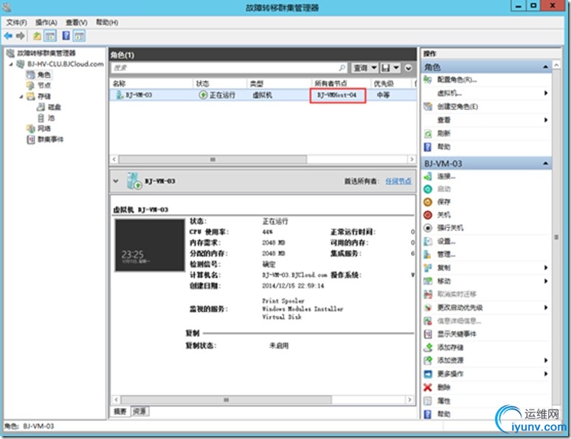Open the 查看(V) menu

(x=77, y=22)
